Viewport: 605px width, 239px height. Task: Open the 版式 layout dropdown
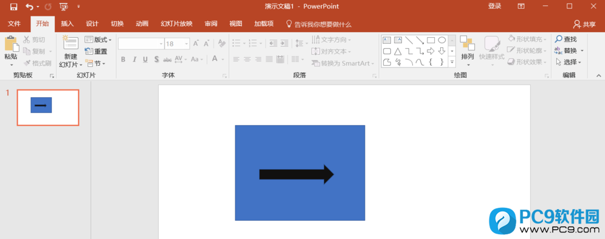(98, 40)
